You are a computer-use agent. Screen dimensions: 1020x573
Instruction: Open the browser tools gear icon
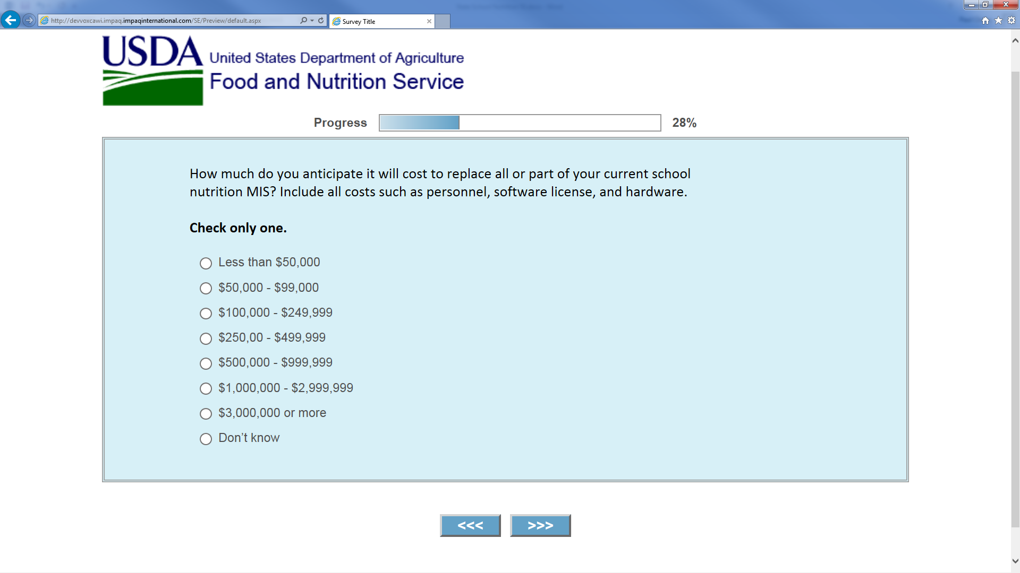point(1011,20)
